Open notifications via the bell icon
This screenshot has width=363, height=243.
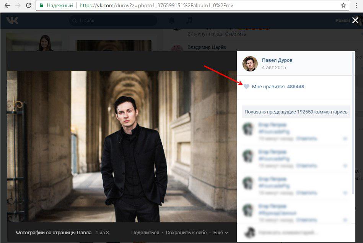tap(172, 21)
